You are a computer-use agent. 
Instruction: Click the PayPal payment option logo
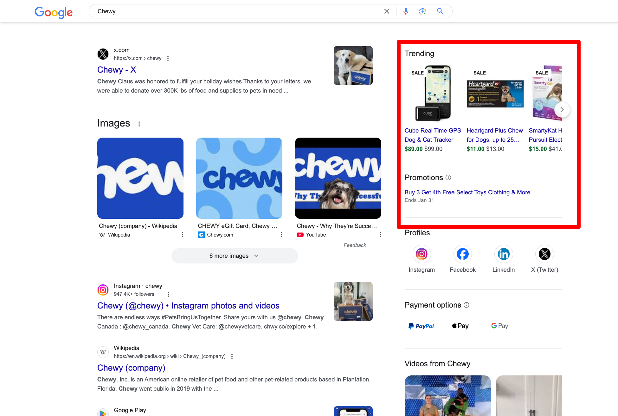pyautogui.click(x=421, y=326)
